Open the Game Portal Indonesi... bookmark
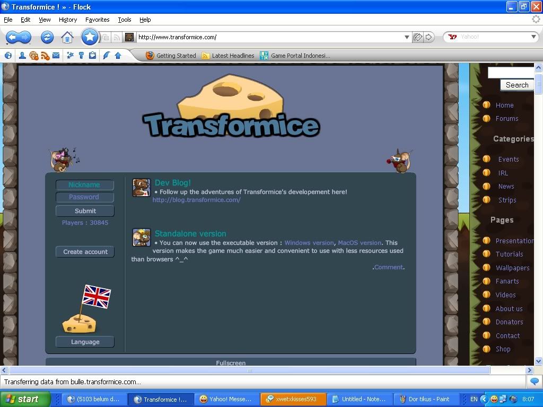Screen dimensions: 543x407 click(x=295, y=55)
